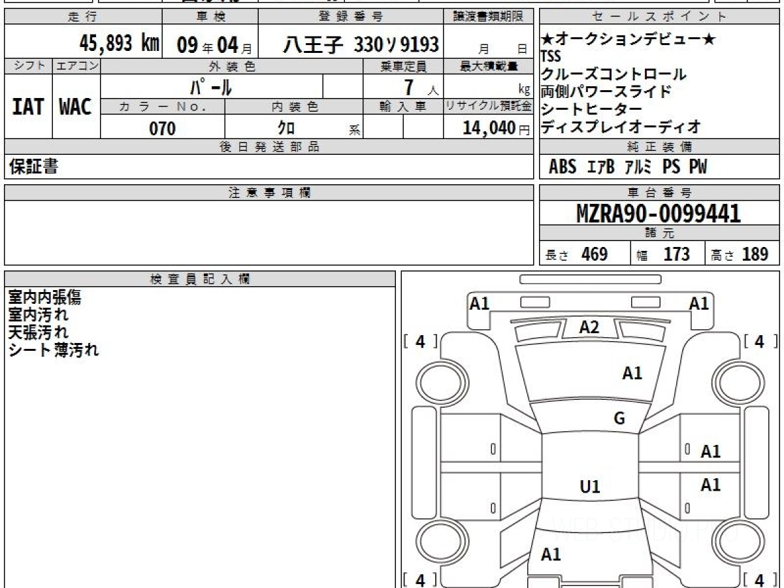Click the 譲渡書類期限 header
Image resolution: width=784 pixels, height=588 pixels.
click(489, 17)
